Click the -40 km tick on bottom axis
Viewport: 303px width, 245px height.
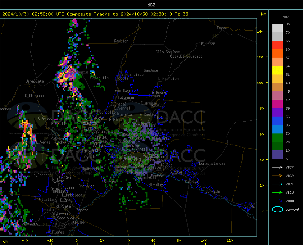(x=25, y=240)
